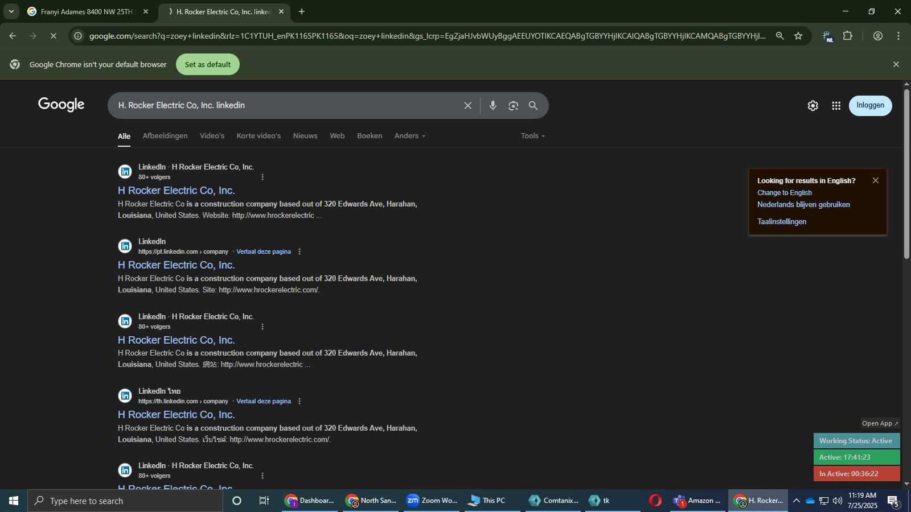Clear the search query text

(x=468, y=105)
